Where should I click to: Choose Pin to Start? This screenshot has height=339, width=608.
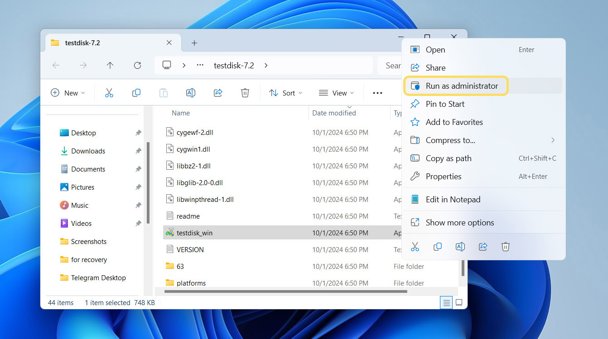coord(483,104)
